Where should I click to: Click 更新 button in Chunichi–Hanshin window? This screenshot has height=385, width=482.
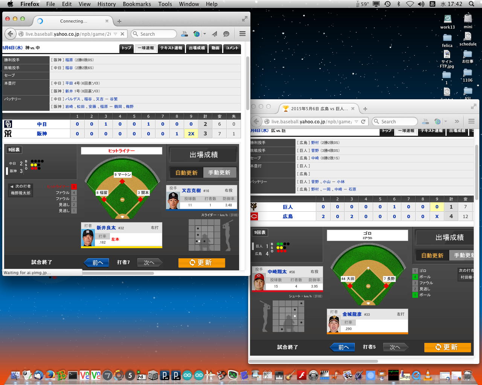click(202, 262)
